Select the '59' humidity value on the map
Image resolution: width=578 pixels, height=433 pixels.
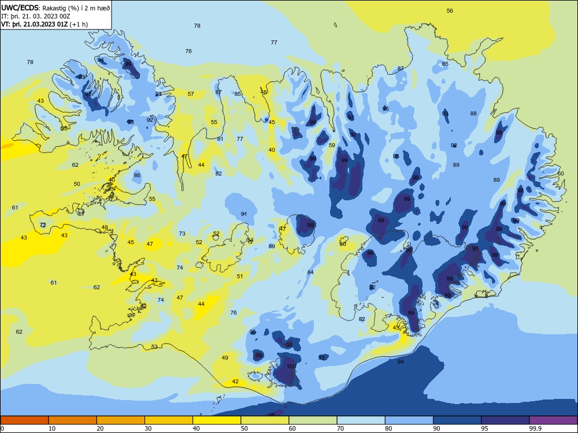(x=332, y=145)
